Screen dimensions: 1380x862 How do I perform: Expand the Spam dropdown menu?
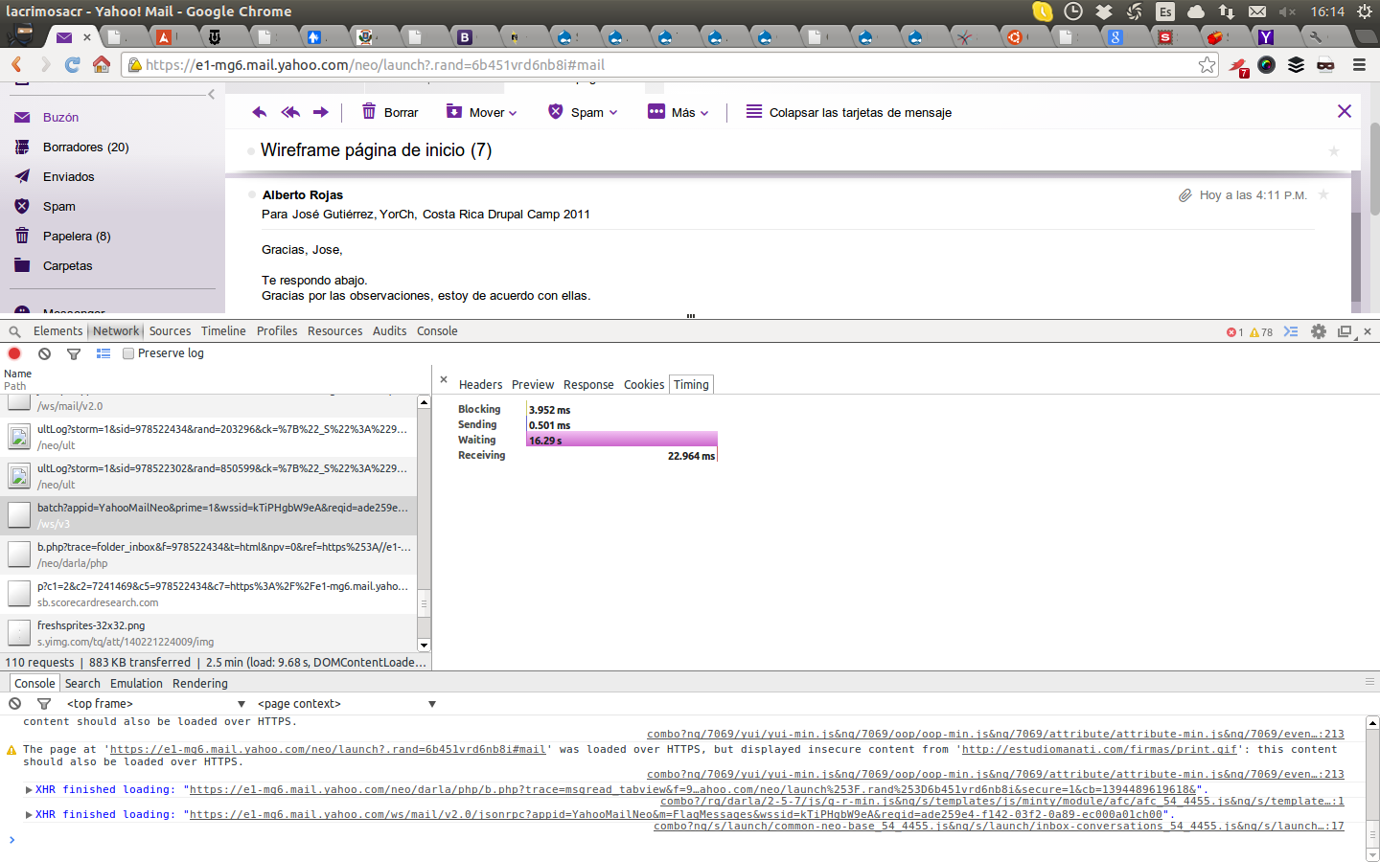(583, 112)
